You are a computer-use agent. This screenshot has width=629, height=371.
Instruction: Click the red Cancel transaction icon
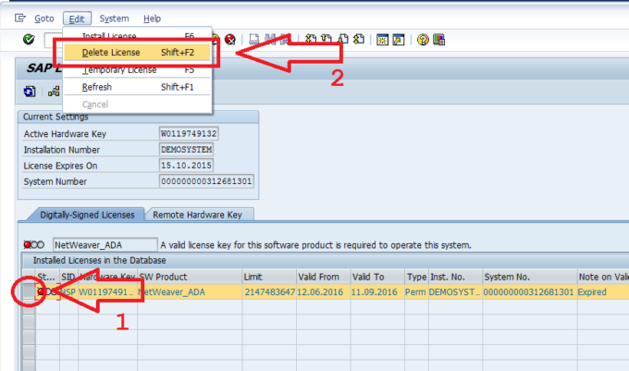tap(230, 39)
